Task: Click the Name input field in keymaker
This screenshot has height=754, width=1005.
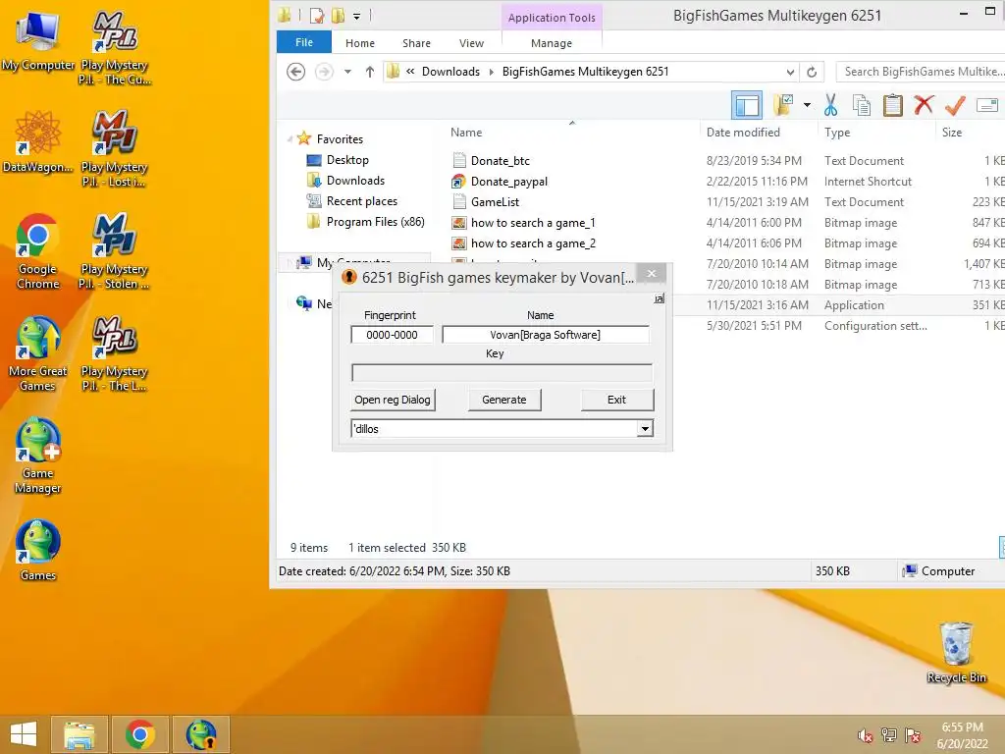Action: (x=546, y=335)
